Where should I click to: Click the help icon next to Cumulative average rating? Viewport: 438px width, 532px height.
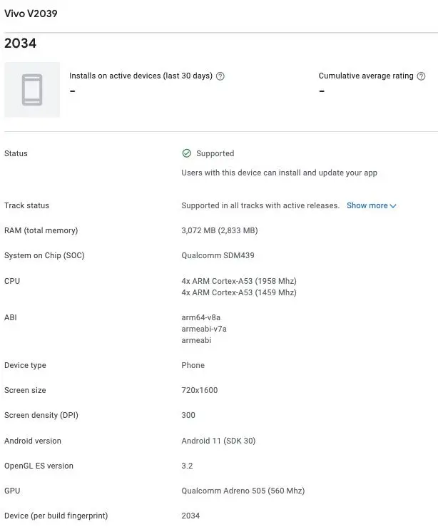(421, 76)
